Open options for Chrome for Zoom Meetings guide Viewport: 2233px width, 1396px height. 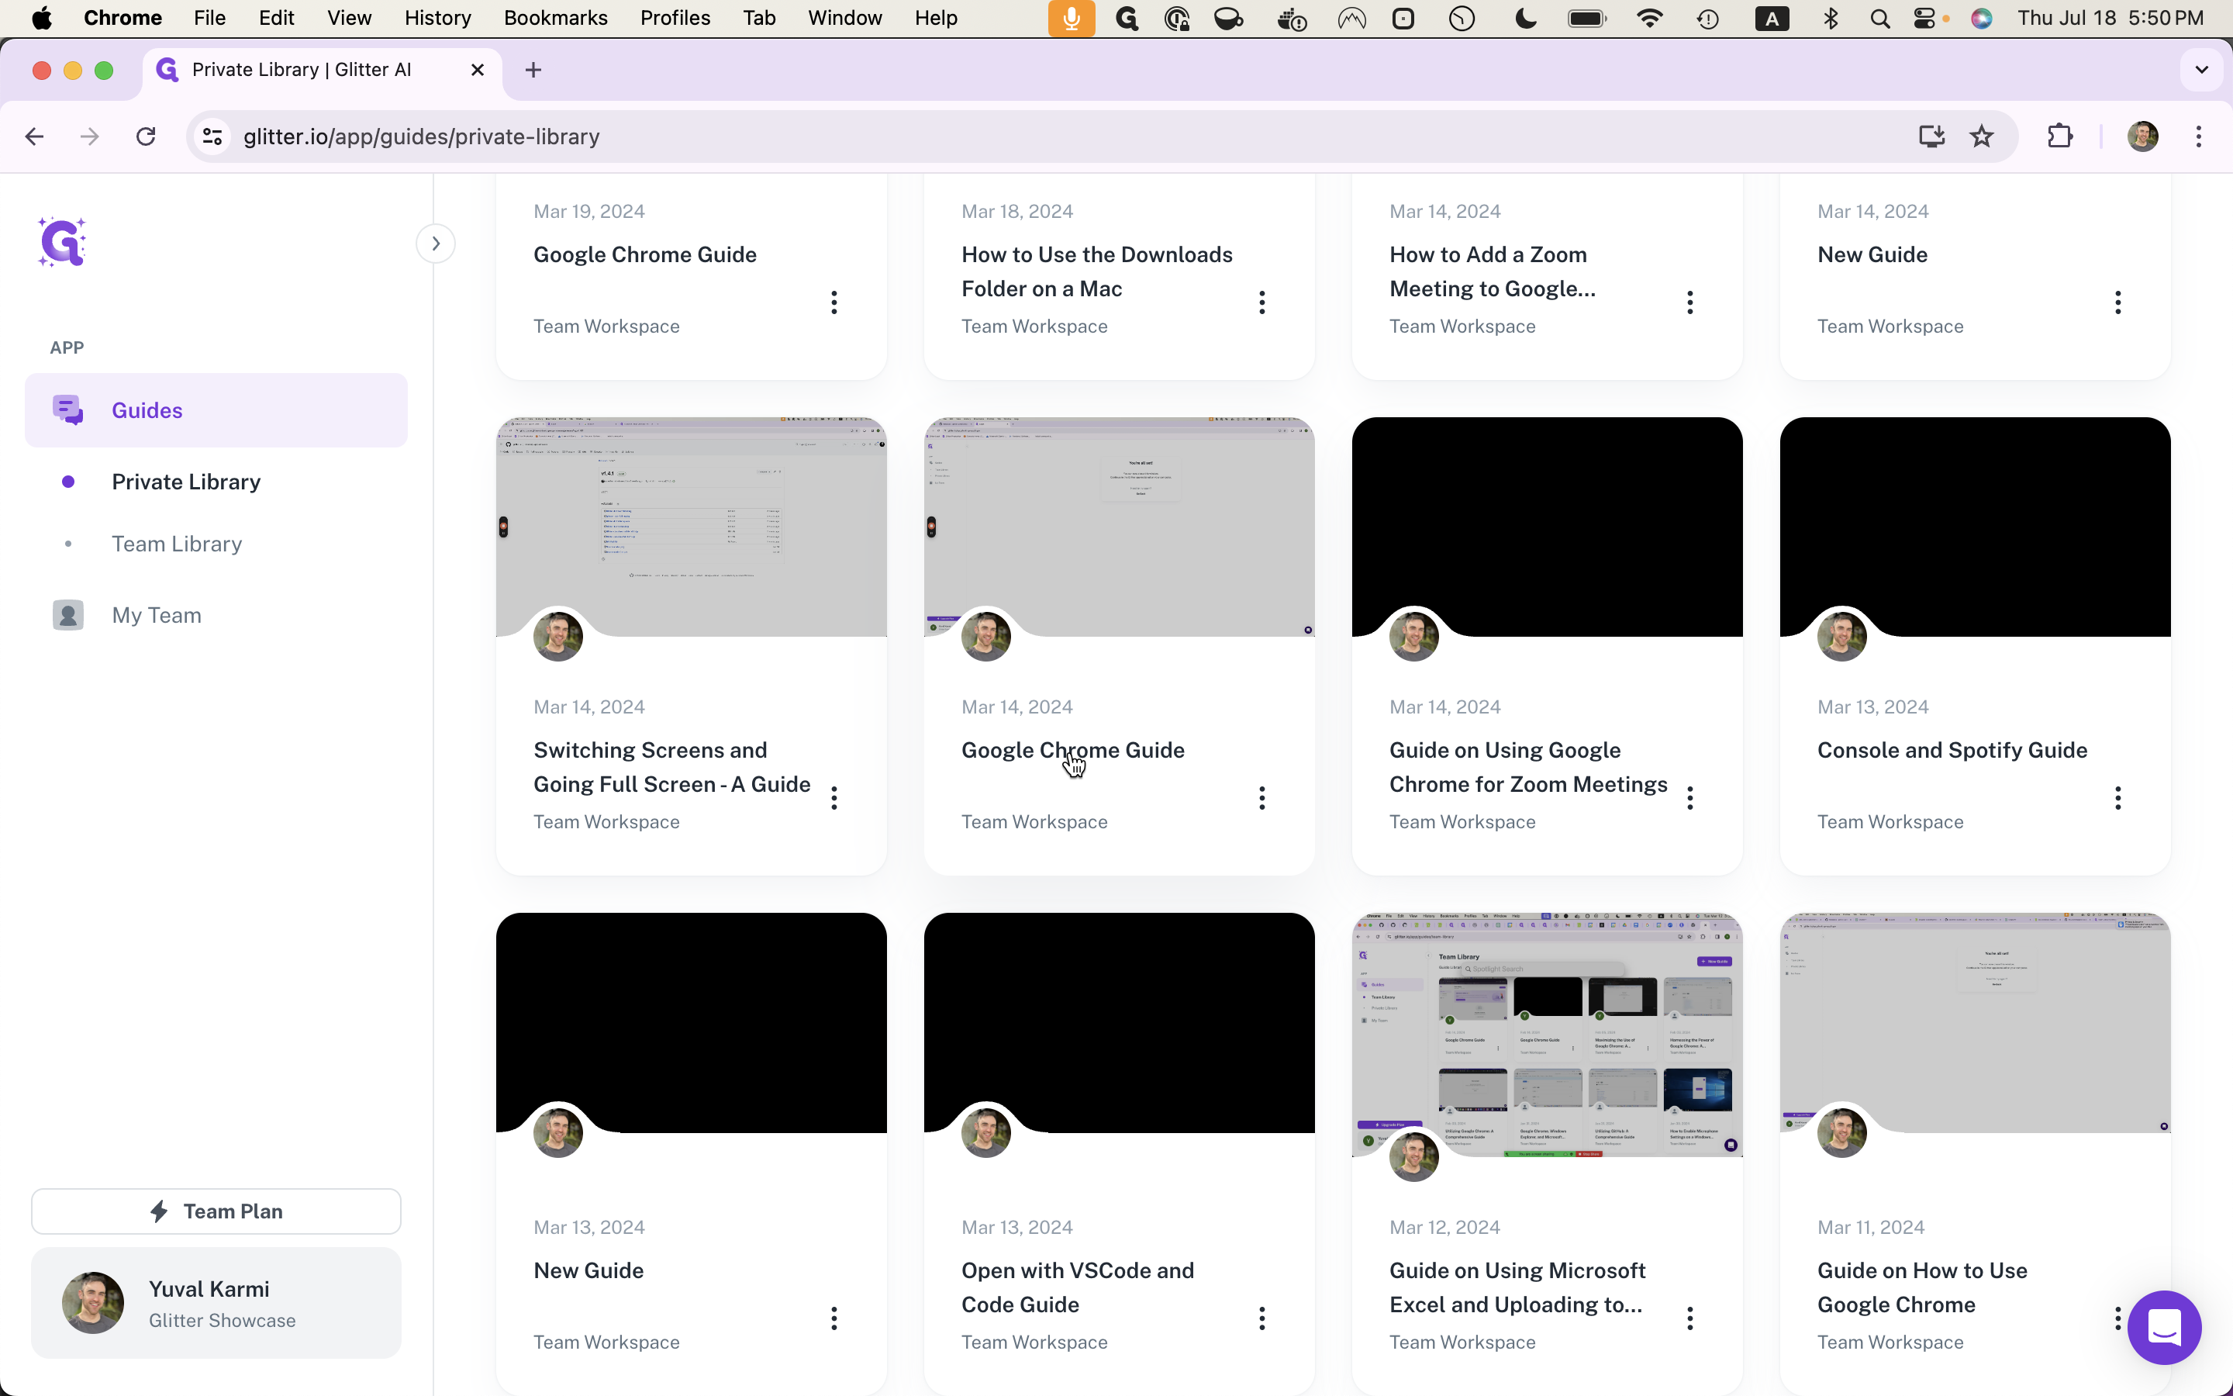[x=1690, y=798]
